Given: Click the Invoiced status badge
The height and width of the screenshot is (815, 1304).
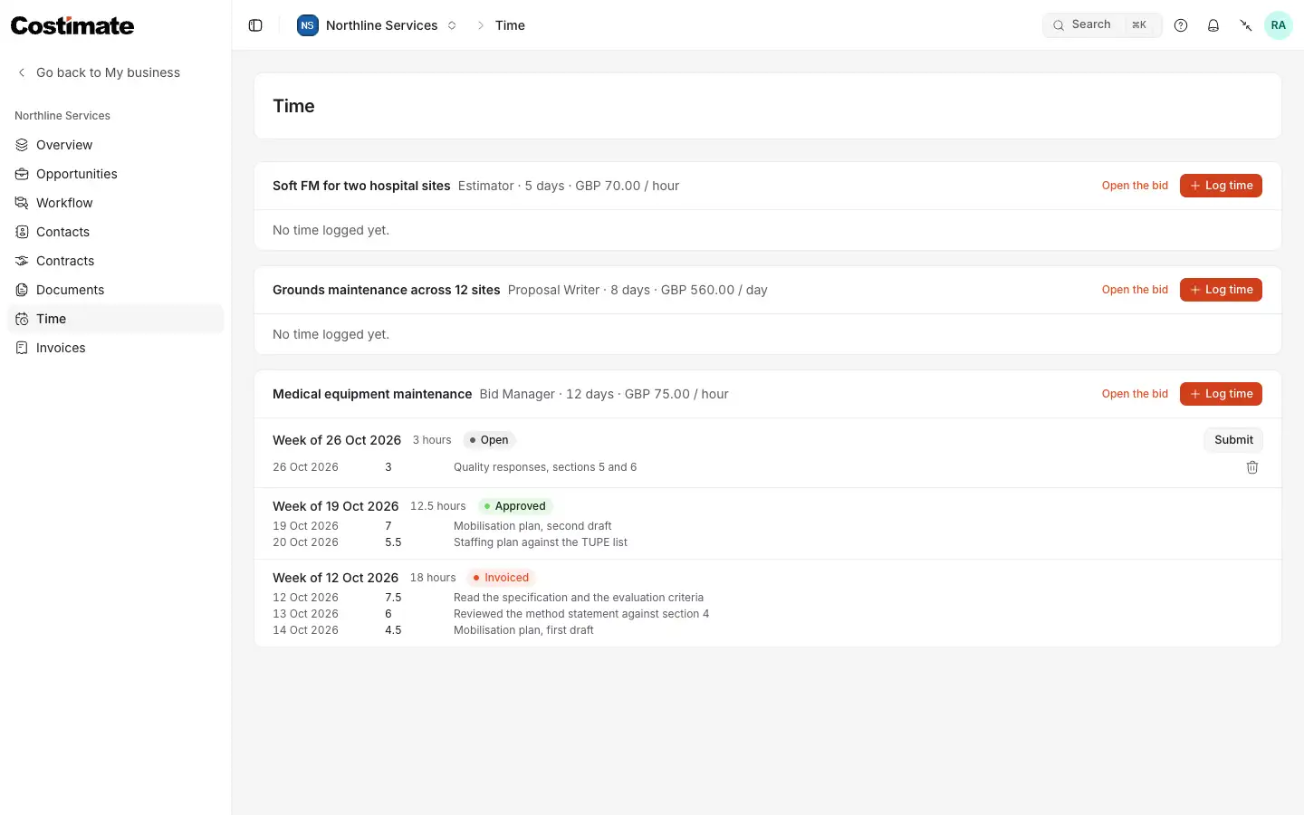Looking at the screenshot, I should click(501, 578).
